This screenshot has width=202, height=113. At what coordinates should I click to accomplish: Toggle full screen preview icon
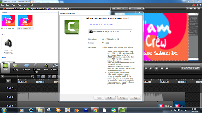coord(195,8)
